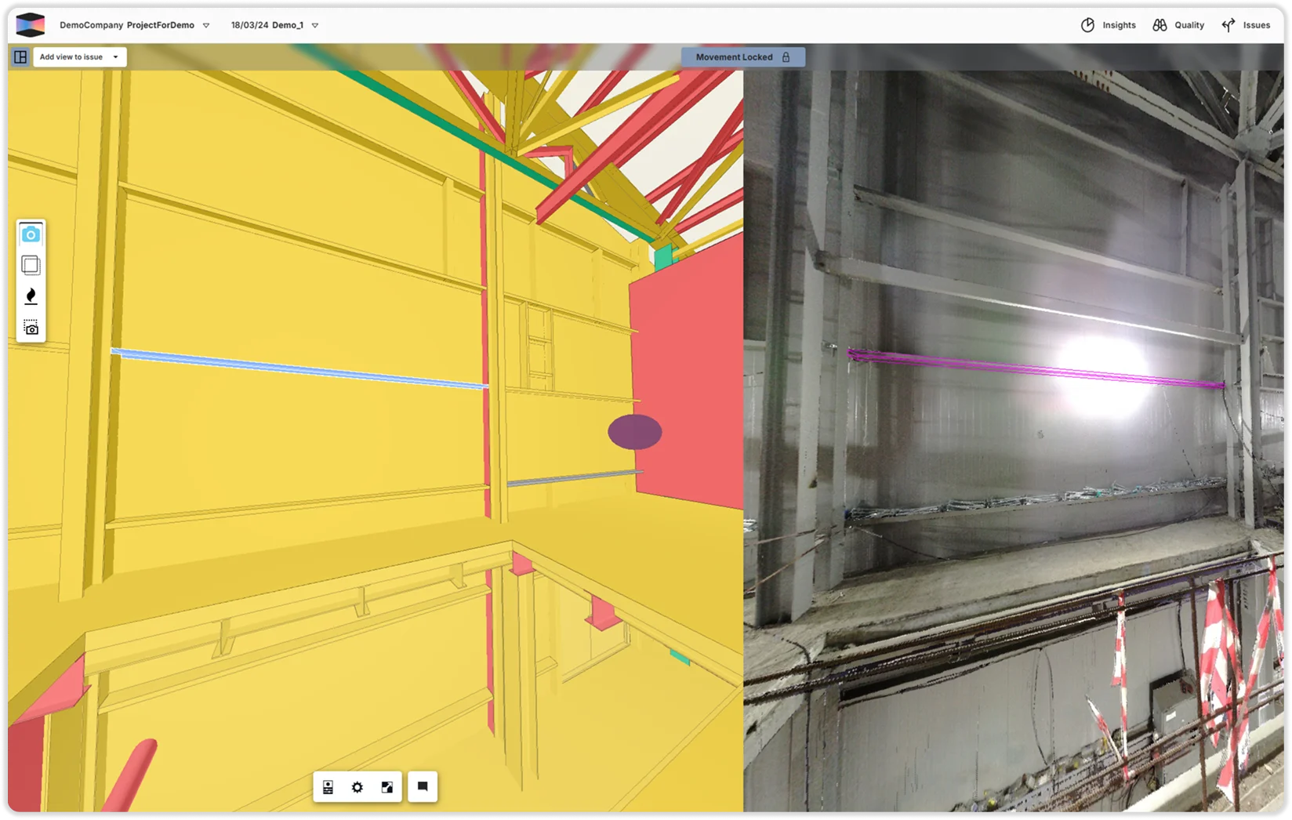The image size is (1292, 820).
Task: Expand the DemoCompany ProjectForDemo dropdown
Action: [206, 25]
